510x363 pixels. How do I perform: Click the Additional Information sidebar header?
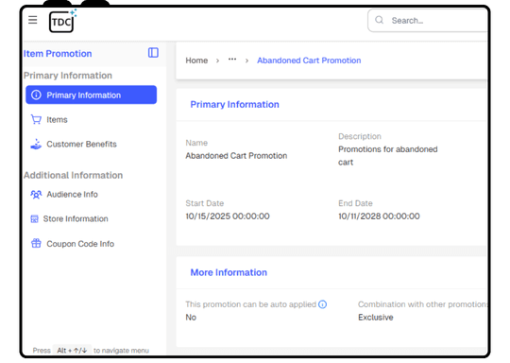pos(73,175)
